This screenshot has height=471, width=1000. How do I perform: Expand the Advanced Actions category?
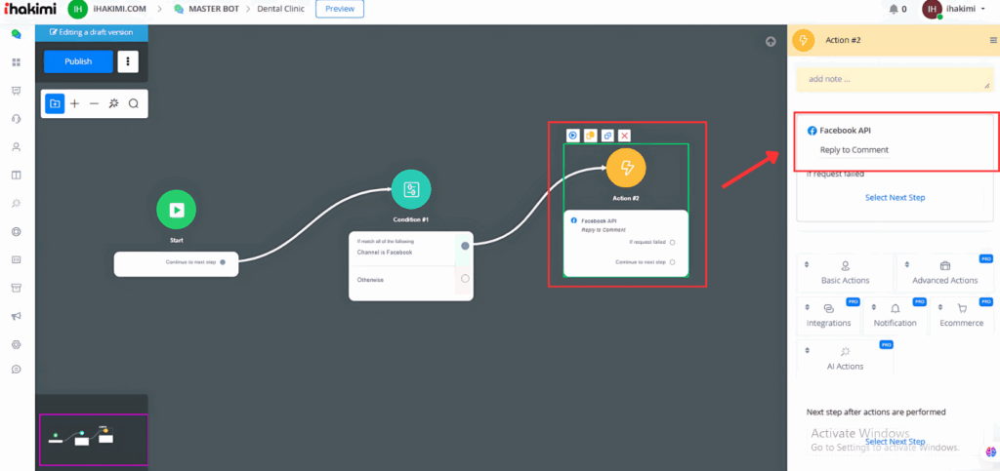944,272
